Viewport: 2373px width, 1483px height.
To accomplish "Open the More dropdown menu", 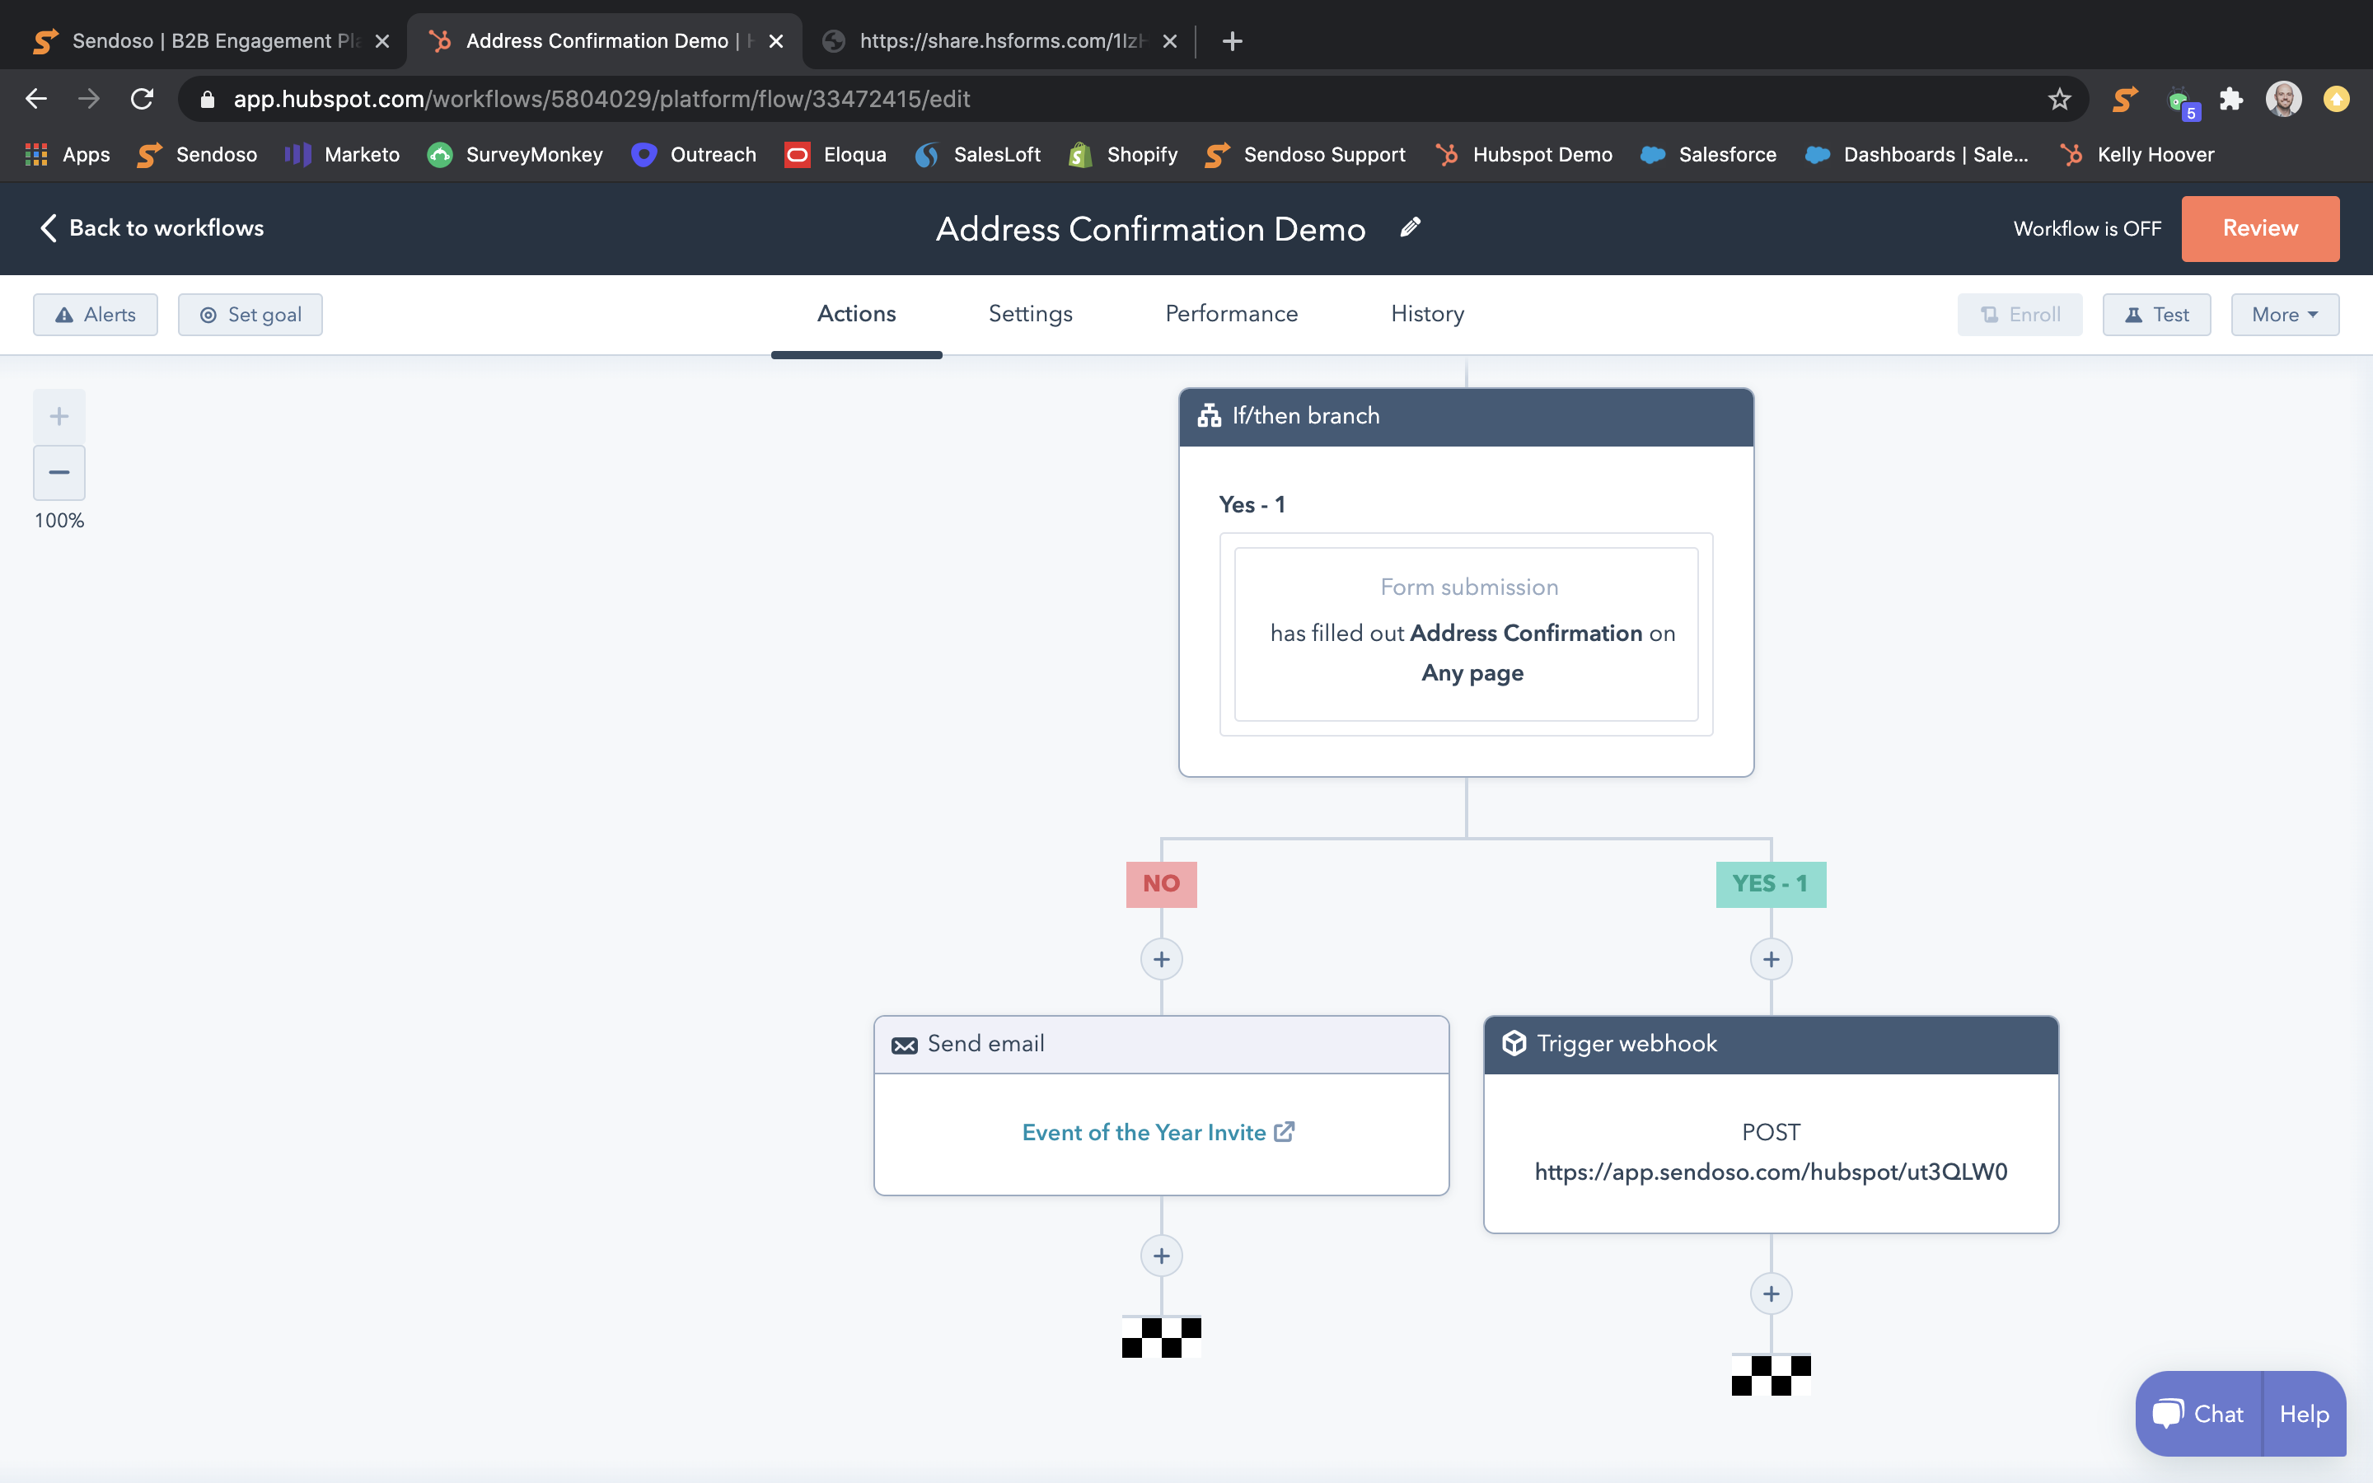I will pyautogui.click(x=2284, y=315).
